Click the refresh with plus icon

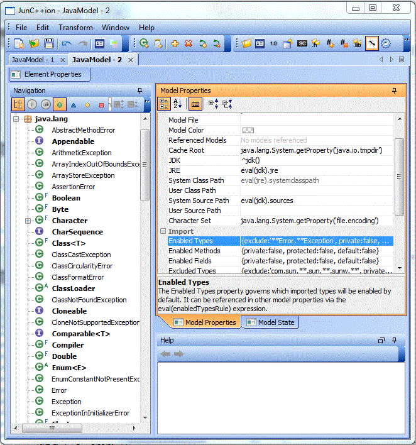coord(202,43)
